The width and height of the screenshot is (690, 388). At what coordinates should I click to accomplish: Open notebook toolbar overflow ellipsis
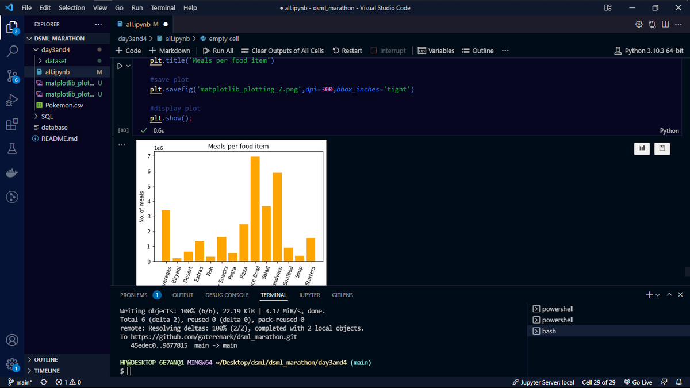(505, 51)
